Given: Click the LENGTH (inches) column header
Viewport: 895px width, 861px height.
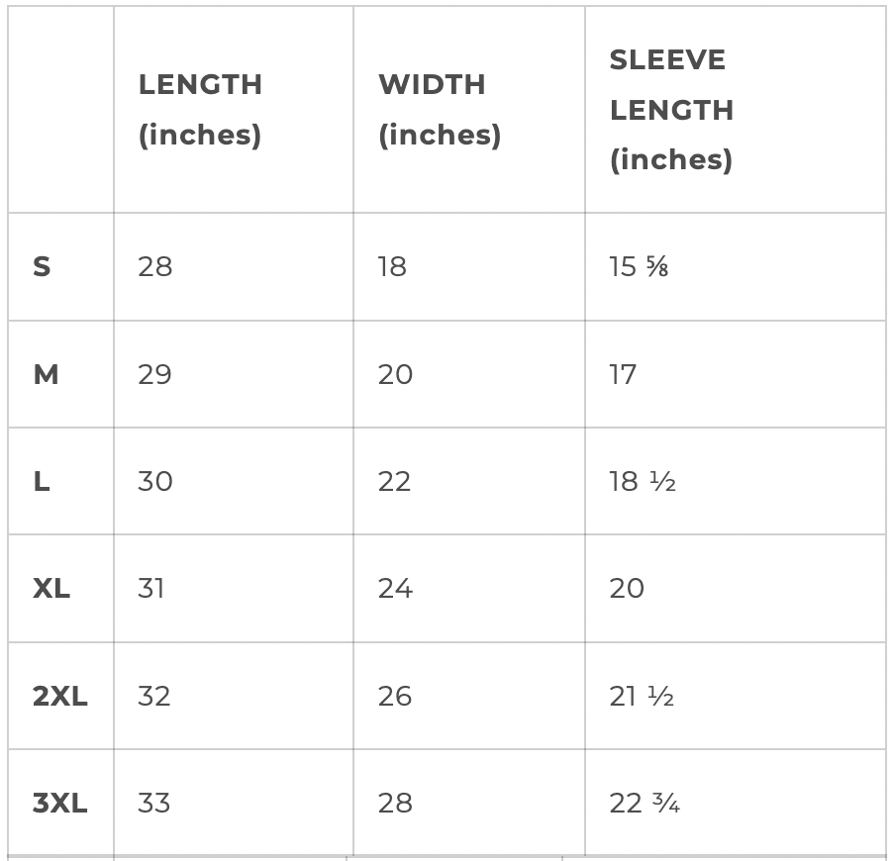Looking at the screenshot, I should point(200,110).
